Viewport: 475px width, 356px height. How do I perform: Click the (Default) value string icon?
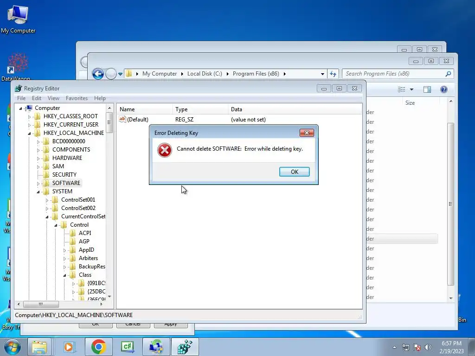pos(122,119)
